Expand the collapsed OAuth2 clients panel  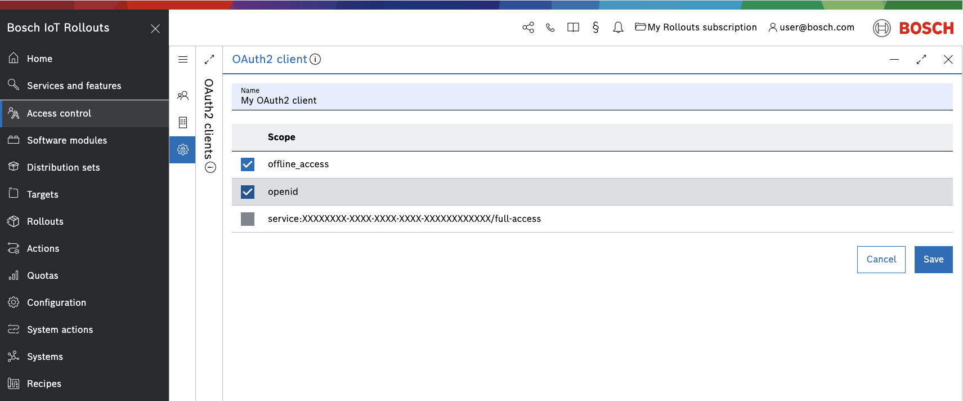coord(209,60)
